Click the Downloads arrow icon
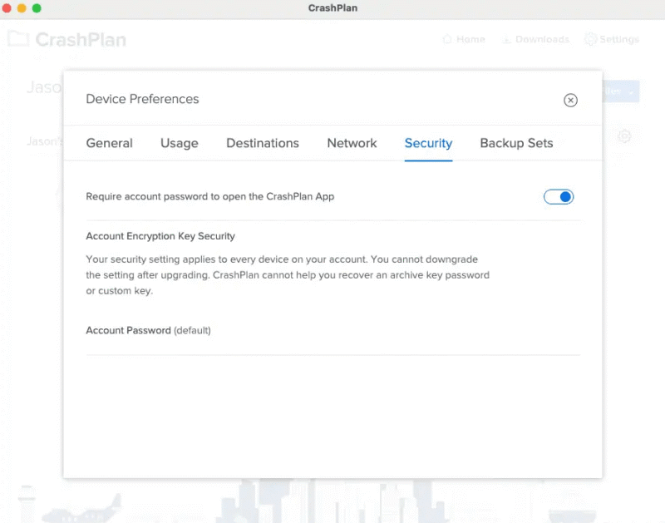Image resolution: width=665 pixels, height=523 pixels. [x=505, y=39]
